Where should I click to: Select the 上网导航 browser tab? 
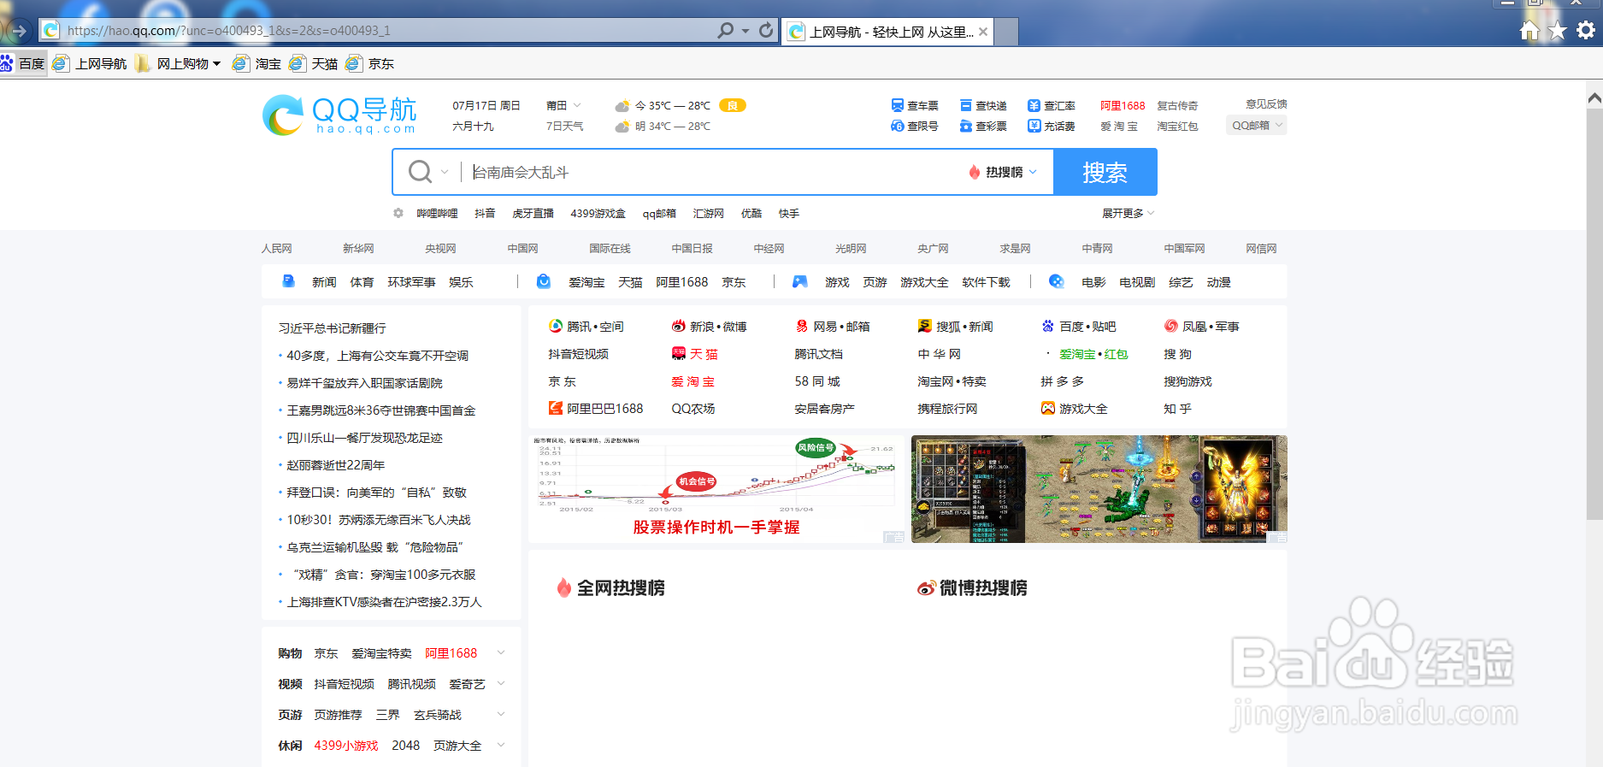click(x=887, y=32)
